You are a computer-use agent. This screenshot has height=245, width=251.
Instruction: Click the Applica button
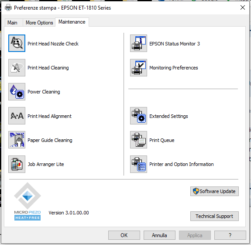tap(195, 235)
